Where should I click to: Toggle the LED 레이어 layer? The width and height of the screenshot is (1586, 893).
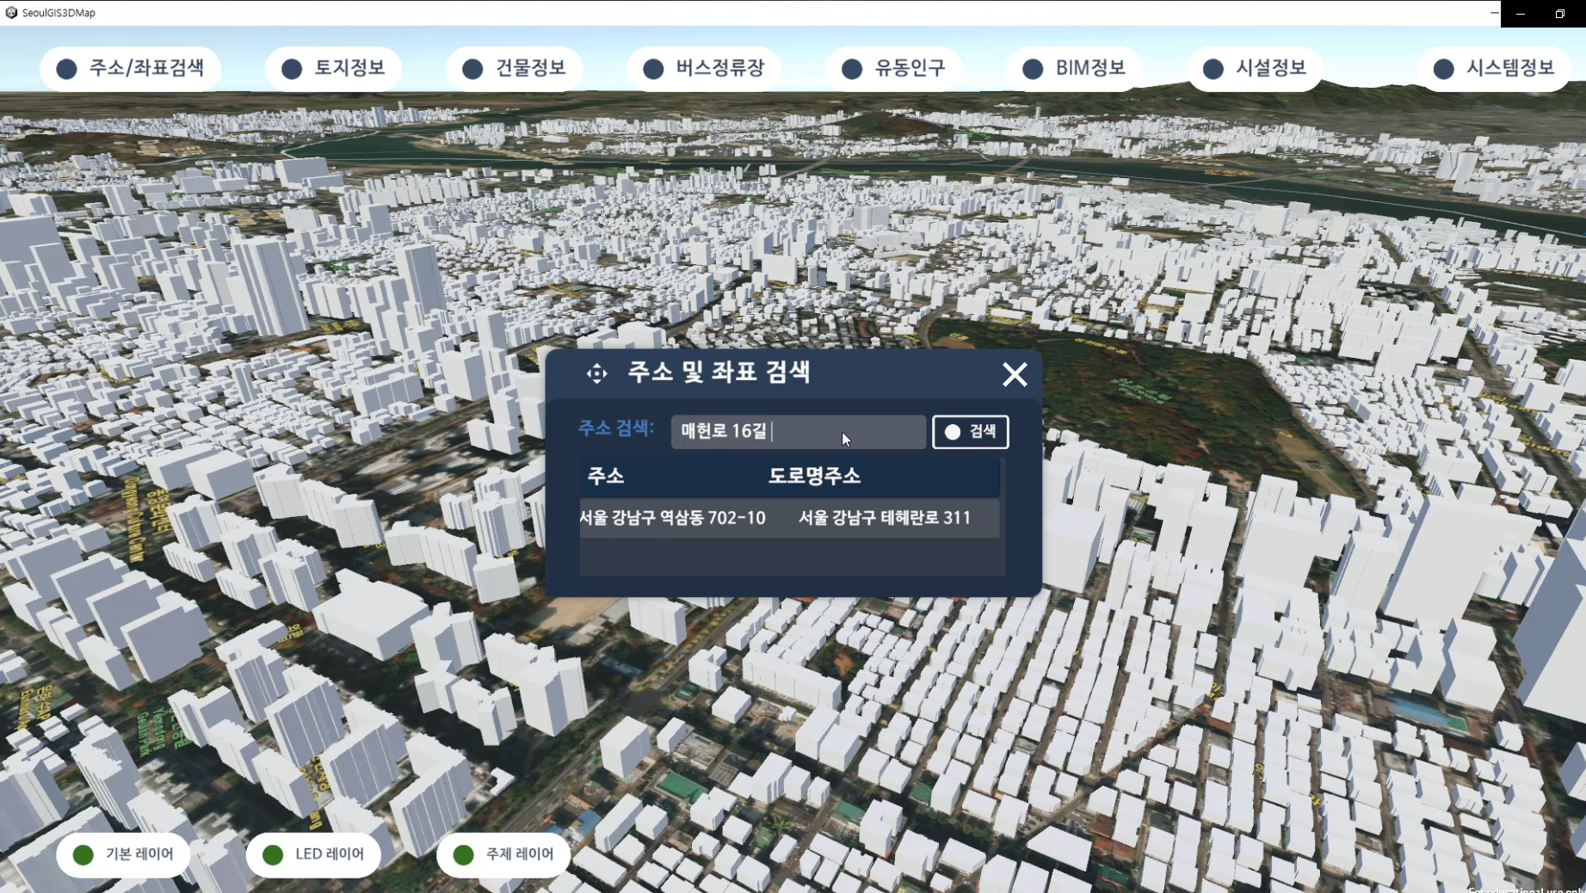pyautogui.click(x=313, y=854)
